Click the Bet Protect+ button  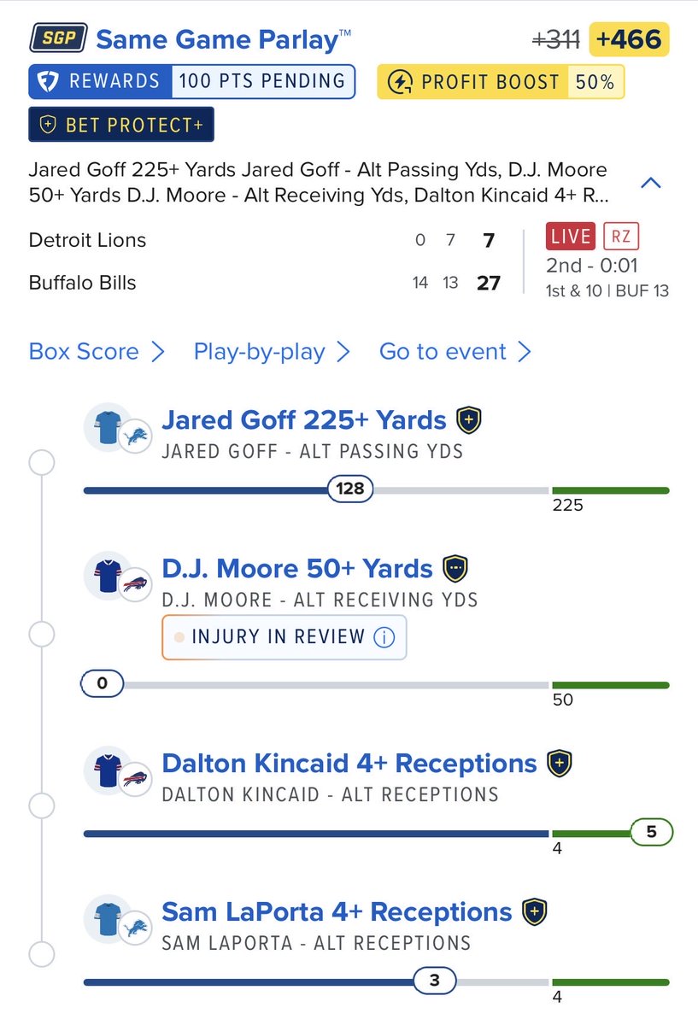(x=121, y=125)
